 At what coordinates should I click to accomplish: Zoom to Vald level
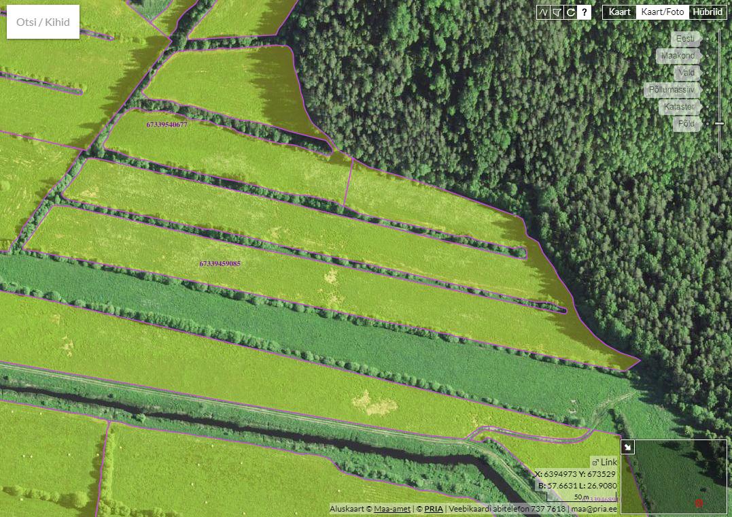pos(686,73)
